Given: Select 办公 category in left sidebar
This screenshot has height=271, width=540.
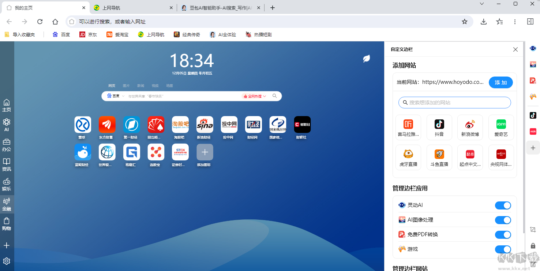Looking at the screenshot, I should click(x=7, y=145).
